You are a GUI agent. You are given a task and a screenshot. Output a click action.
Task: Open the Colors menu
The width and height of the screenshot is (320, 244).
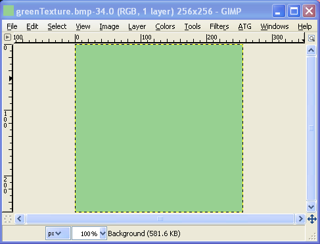165,26
